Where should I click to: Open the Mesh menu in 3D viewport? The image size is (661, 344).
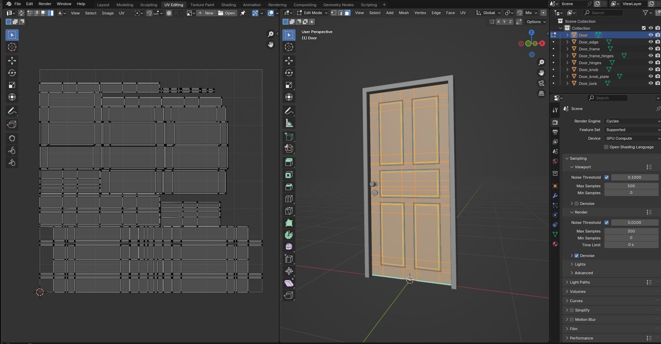pyautogui.click(x=403, y=13)
